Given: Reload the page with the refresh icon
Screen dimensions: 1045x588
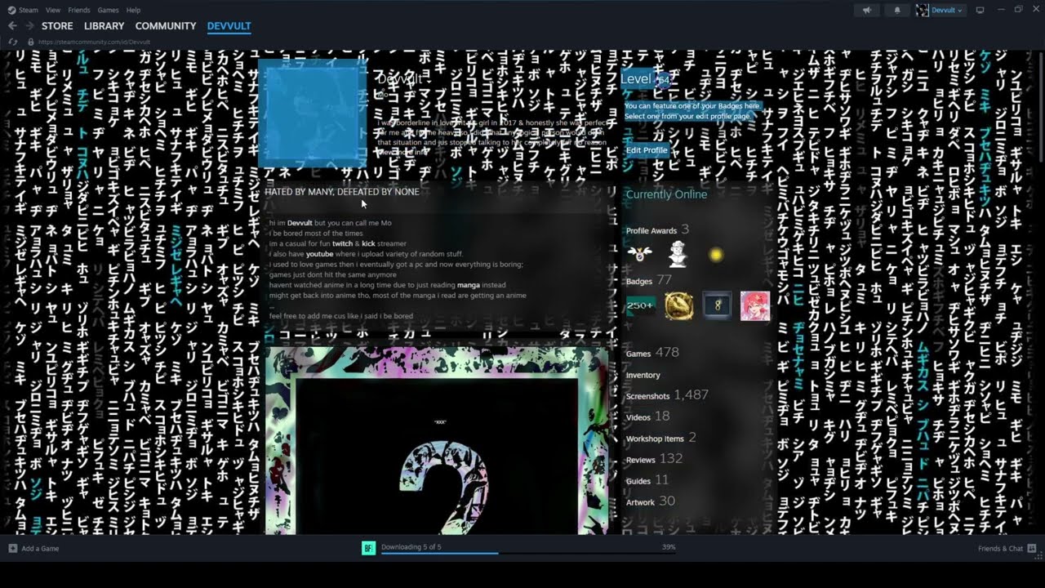Looking at the screenshot, I should (x=12, y=42).
